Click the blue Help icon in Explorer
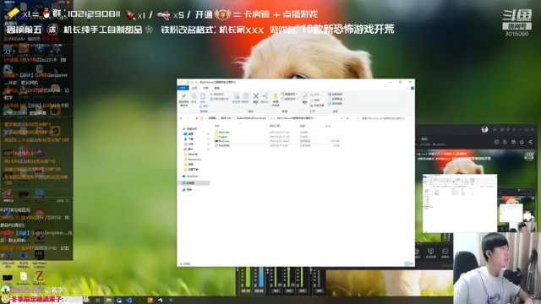This screenshot has width=541, height=304. click(x=413, y=88)
